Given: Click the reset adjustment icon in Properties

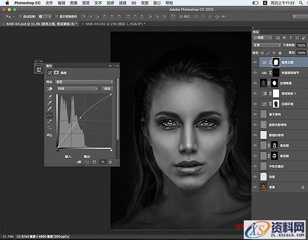Looking at the screenshot, I should (95, 162).
